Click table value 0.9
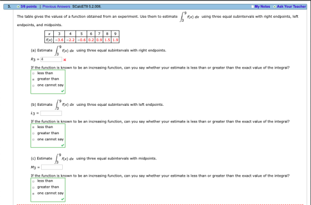This screenshot has width=311, height=205. tap(99, 40)
